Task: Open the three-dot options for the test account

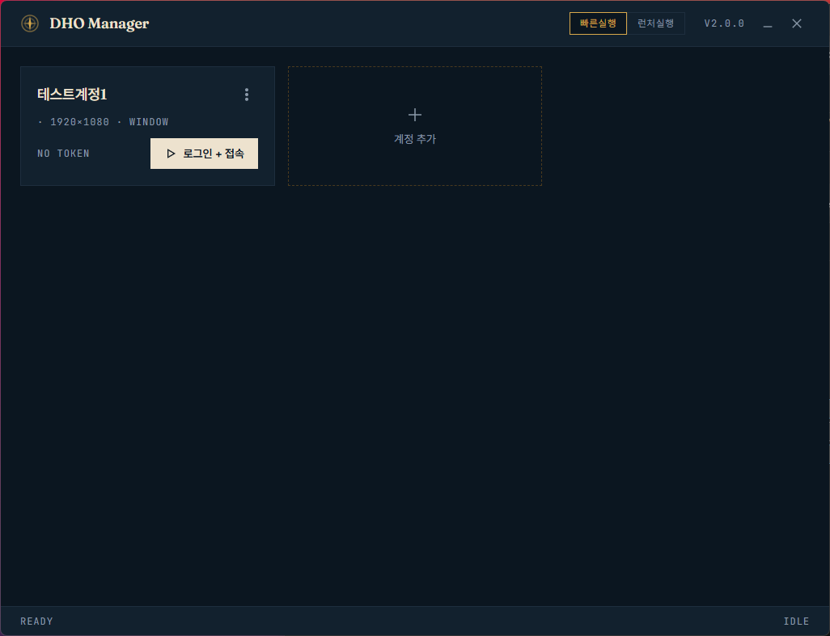Action: [247, 95]
